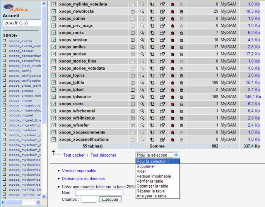The width and height of the screenshot is (265, 207).
Task: Open properties icon for xoops_mylinks_votedata
Action: (x=162, y=4)
